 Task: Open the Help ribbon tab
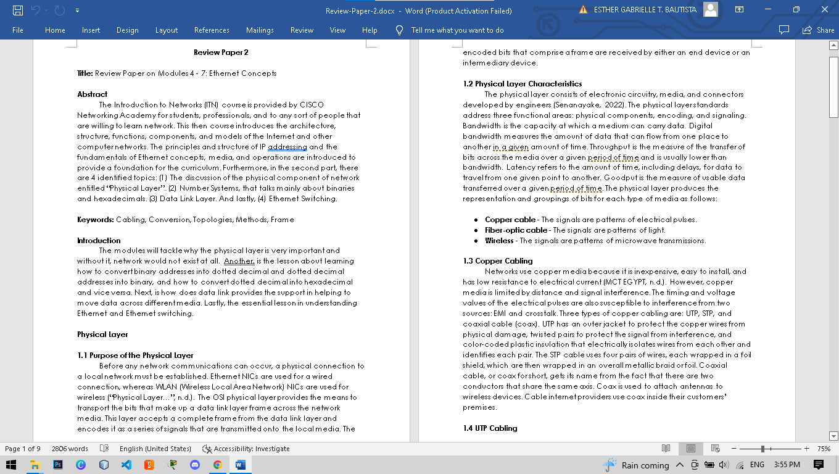[x=370, y=30]
